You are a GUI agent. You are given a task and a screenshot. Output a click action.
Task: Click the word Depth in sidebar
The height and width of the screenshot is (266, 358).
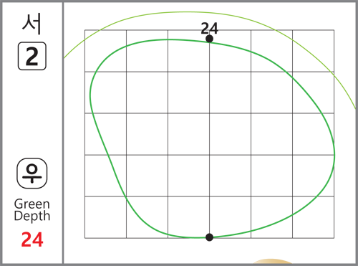tap(32, 217)
